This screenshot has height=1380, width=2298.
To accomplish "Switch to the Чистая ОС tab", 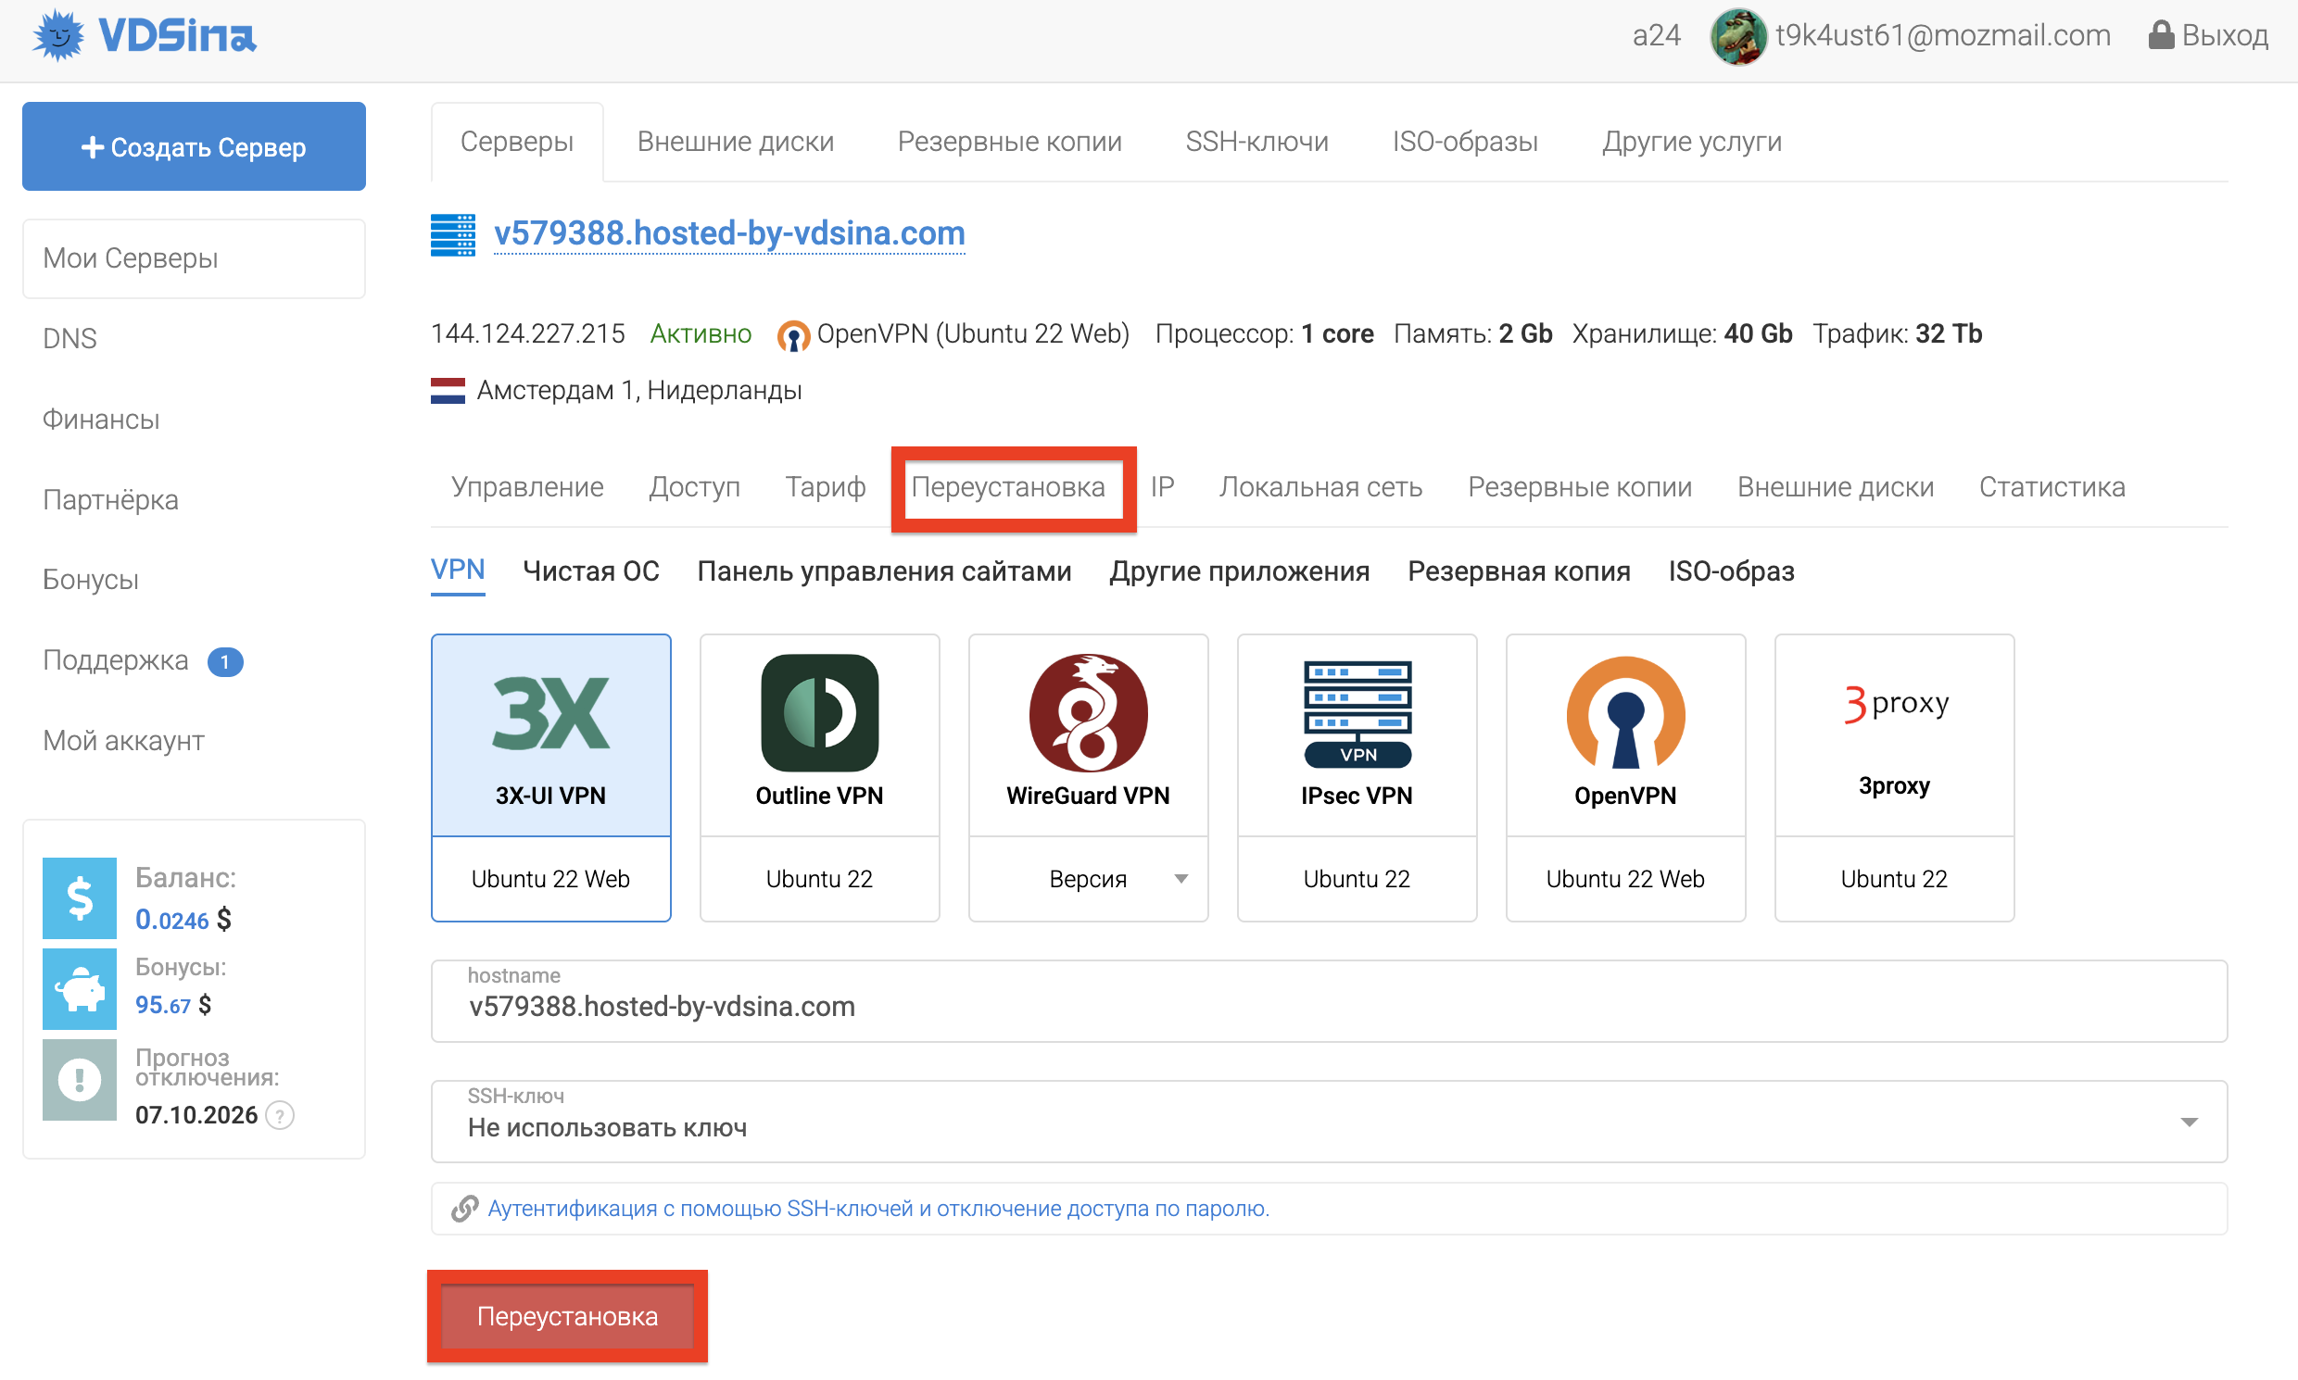I will (x=591, y=571).
